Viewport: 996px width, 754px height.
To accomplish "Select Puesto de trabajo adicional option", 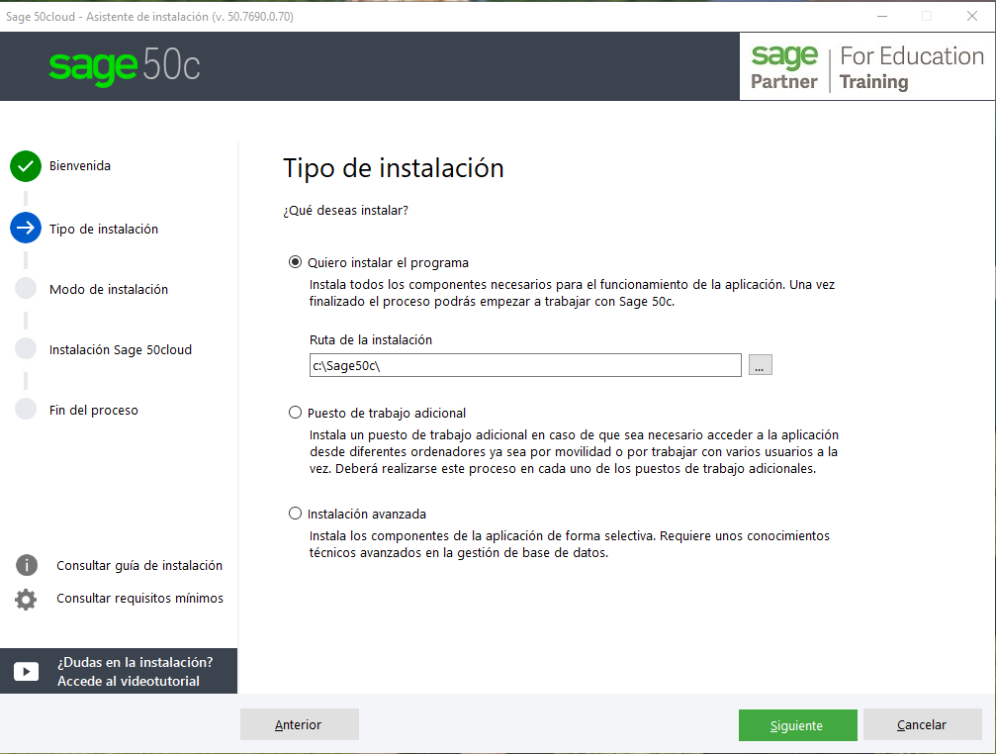I will click(x=295, y=413).
